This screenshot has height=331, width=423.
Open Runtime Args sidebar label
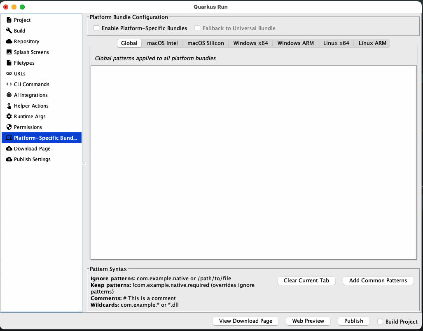(x=30, y=116)
